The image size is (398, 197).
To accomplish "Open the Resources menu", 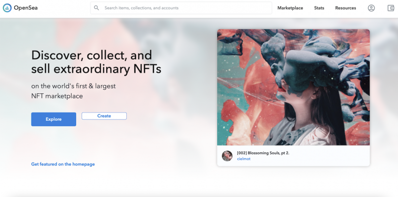I will click(x=345, y=8).
